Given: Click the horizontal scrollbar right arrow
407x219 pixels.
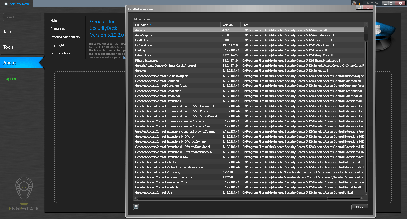Looking at the screenshot, I should [362, 198].
